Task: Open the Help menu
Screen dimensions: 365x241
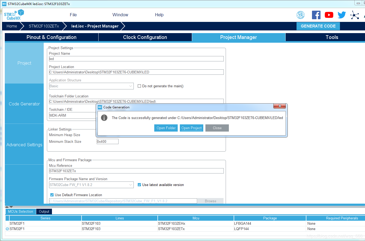Action: click(x=159, y=15)
